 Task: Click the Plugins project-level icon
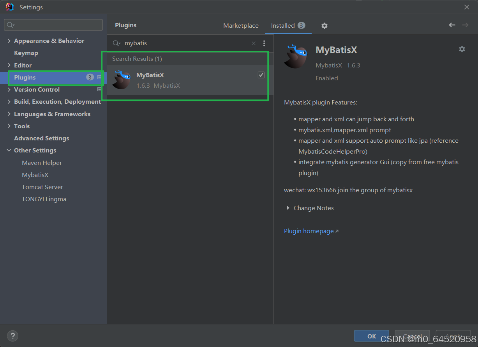coord(99,78)
